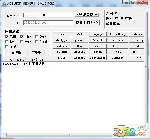
Task: Run Netstat button
Action: pyautogui.click(x=79, y=52)
